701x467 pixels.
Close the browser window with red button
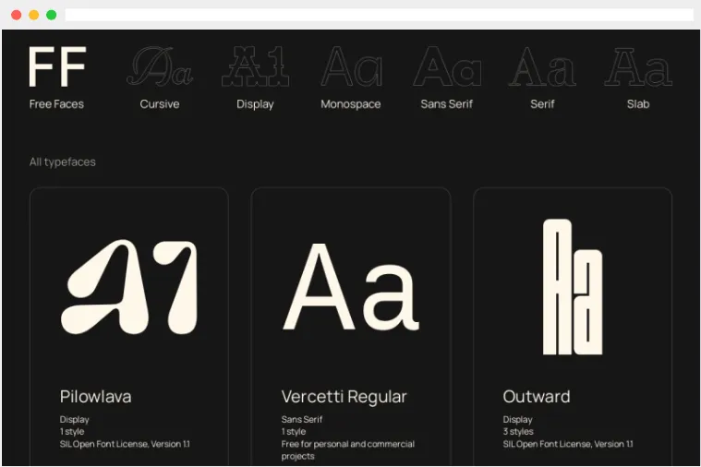16,15
